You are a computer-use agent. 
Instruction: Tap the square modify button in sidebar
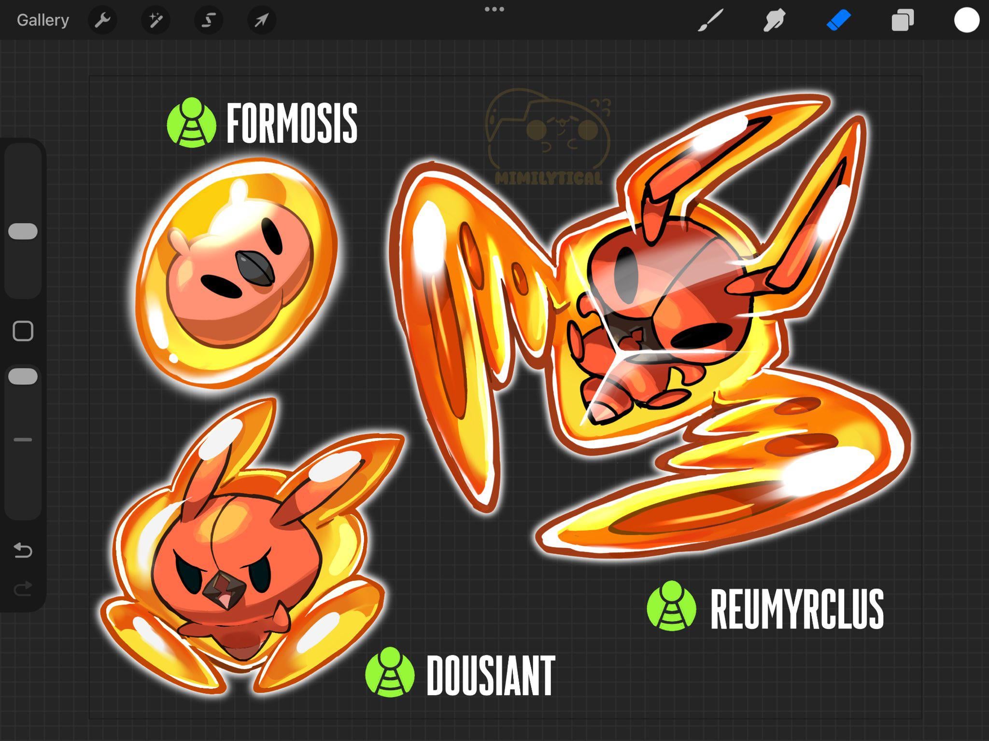click(x=23, y=331)
